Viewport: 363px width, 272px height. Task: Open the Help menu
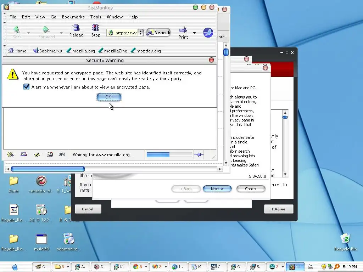(x=133, y=17)
